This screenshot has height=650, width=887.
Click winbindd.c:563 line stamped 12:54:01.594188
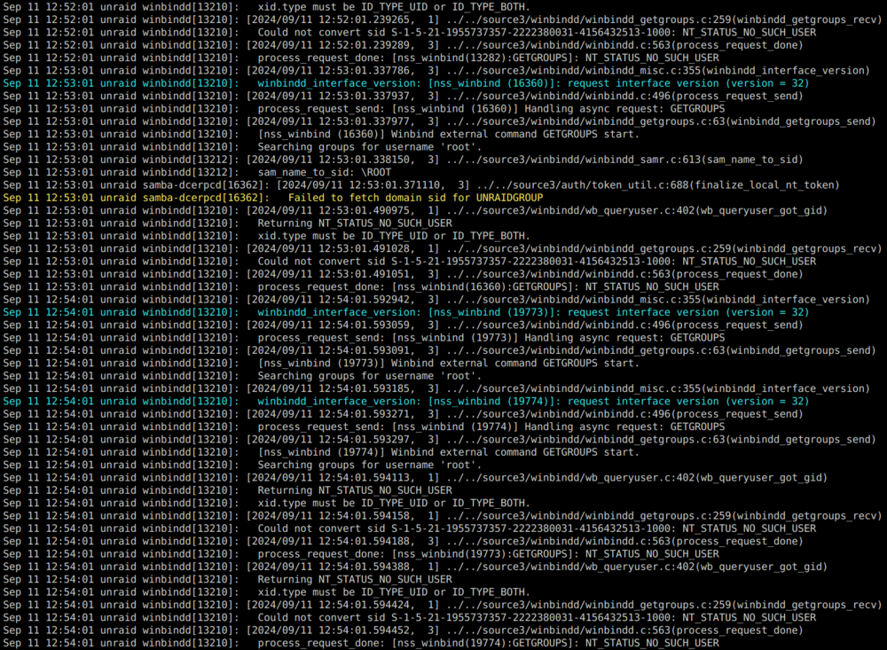click(x=403, y=541)
